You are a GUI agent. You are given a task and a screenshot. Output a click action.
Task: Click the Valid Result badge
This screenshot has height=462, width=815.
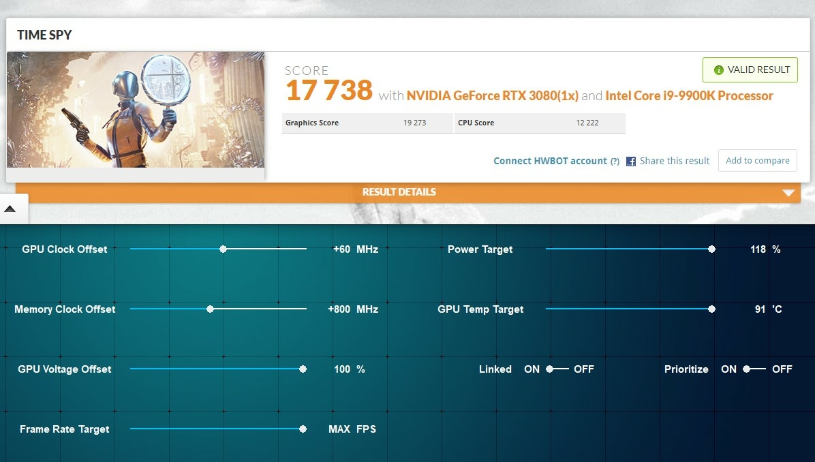click(750, 70)
